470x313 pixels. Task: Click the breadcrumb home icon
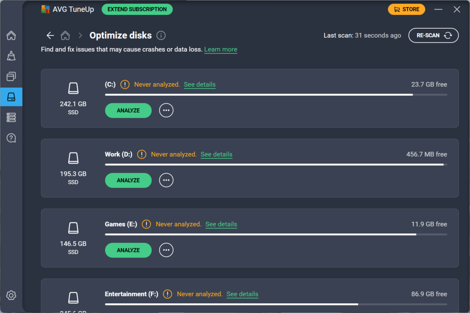pos(65,35)
